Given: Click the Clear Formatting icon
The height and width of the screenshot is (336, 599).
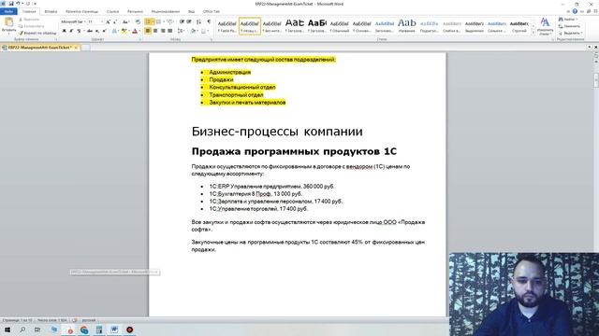Looking at the screenshot, I should point(138,22).
